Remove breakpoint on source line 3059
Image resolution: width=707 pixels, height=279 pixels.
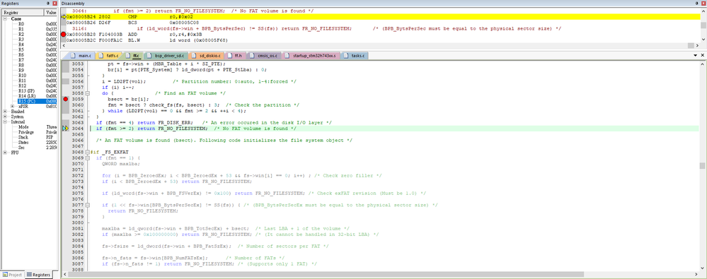[x=66, y=99]
